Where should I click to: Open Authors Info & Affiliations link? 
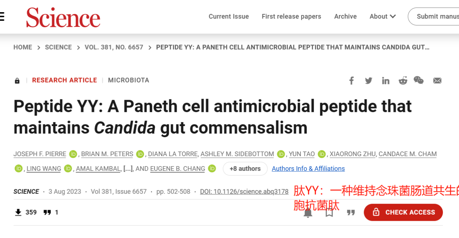(308, 169)
